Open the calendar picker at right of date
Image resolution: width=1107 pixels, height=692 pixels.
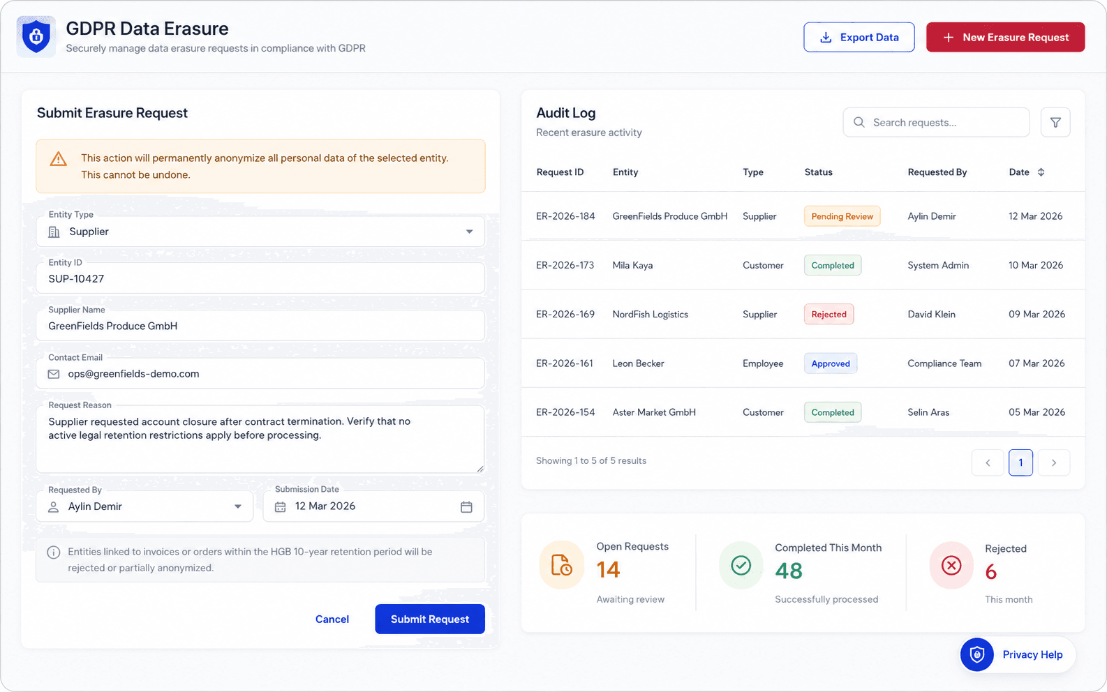[466, 507]
